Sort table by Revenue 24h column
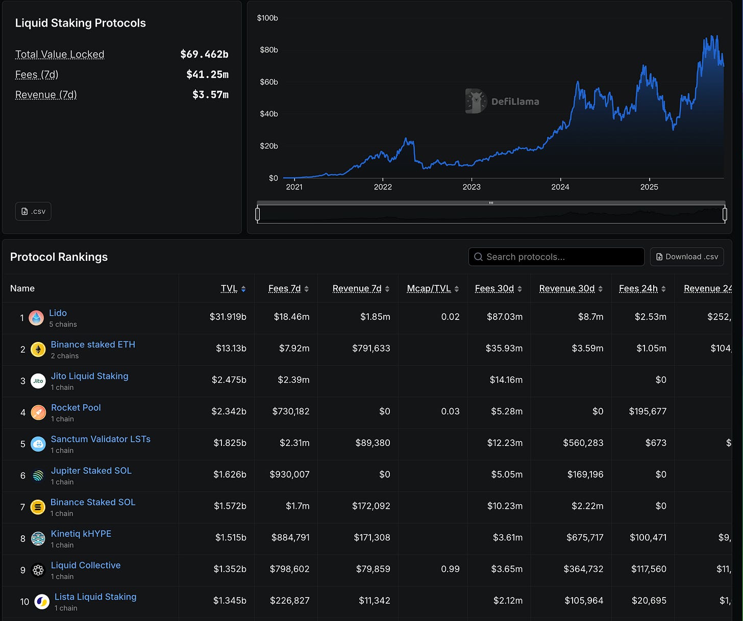This screenshot has height=621, width=743. coord(708,289)
